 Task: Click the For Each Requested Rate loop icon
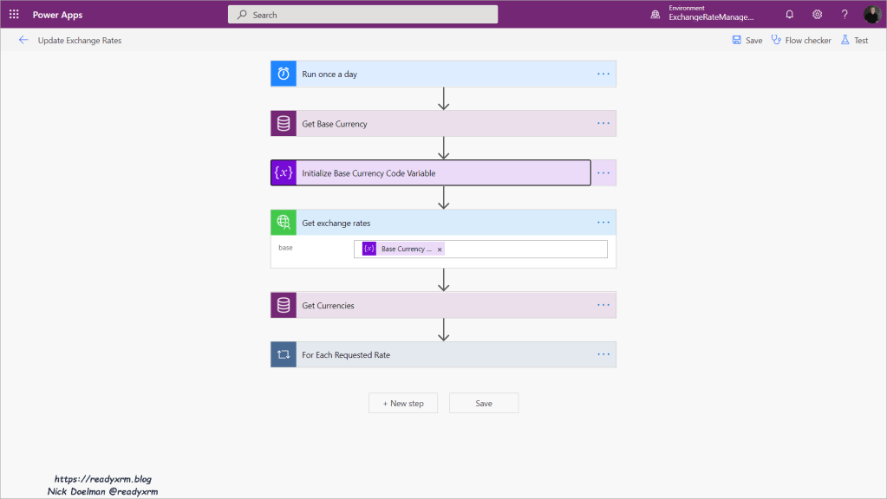[284, 354]
